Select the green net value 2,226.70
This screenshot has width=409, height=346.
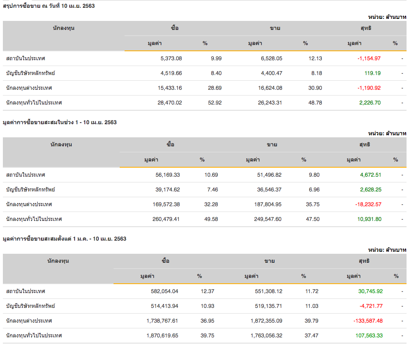(x=370, y=102)
